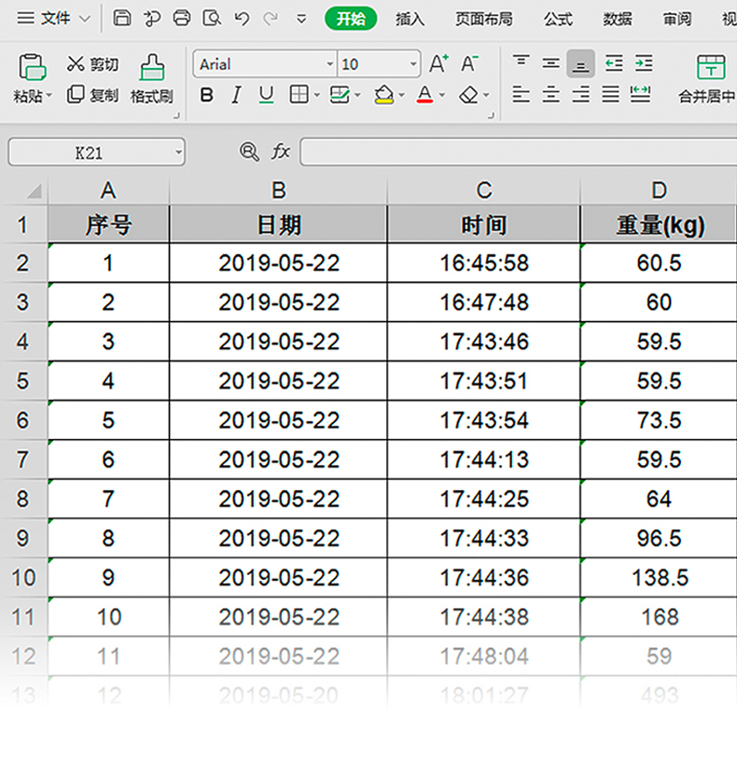The height and width of the screenshot is (775, 737).
Task: Copy selection with 复制
Action: point(93,94)
